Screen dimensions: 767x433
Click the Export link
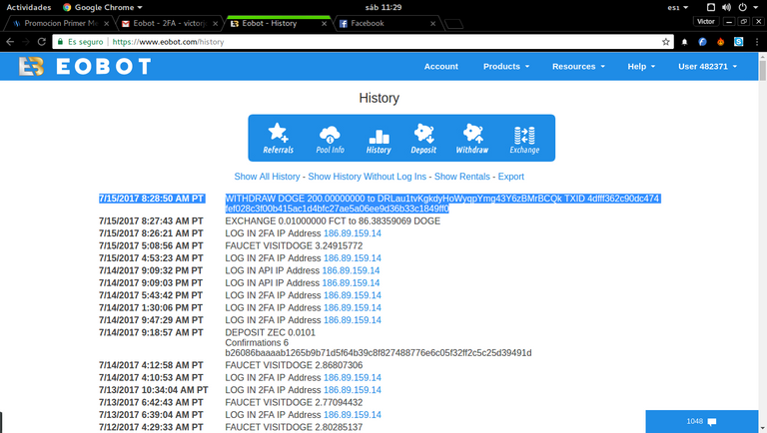coord(510,177)
